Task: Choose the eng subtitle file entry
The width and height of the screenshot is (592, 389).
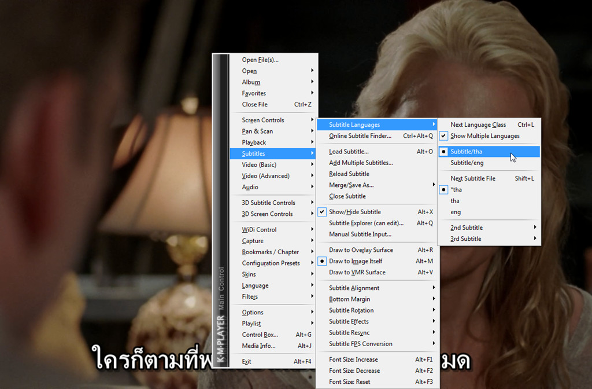Action: click(489, 212)
